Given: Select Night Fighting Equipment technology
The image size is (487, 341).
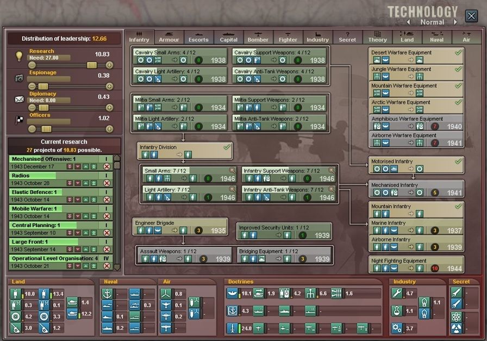Looking at the screenshot, I should pos(416,264).
